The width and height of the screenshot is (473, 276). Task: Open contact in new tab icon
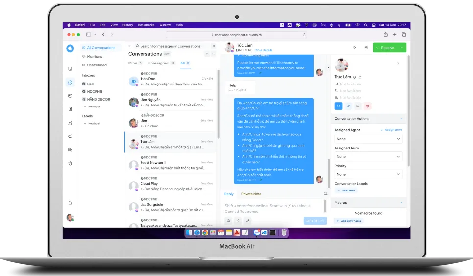[x=360, y=77]
